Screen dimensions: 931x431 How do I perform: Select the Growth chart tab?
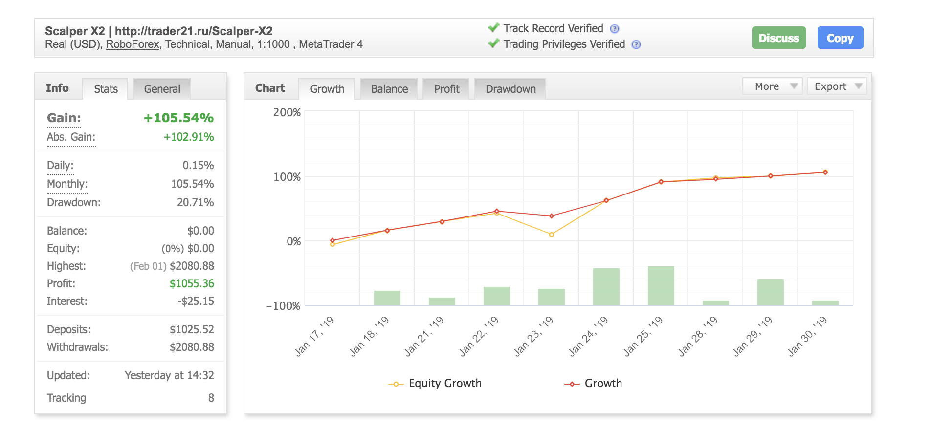point(327,89)
